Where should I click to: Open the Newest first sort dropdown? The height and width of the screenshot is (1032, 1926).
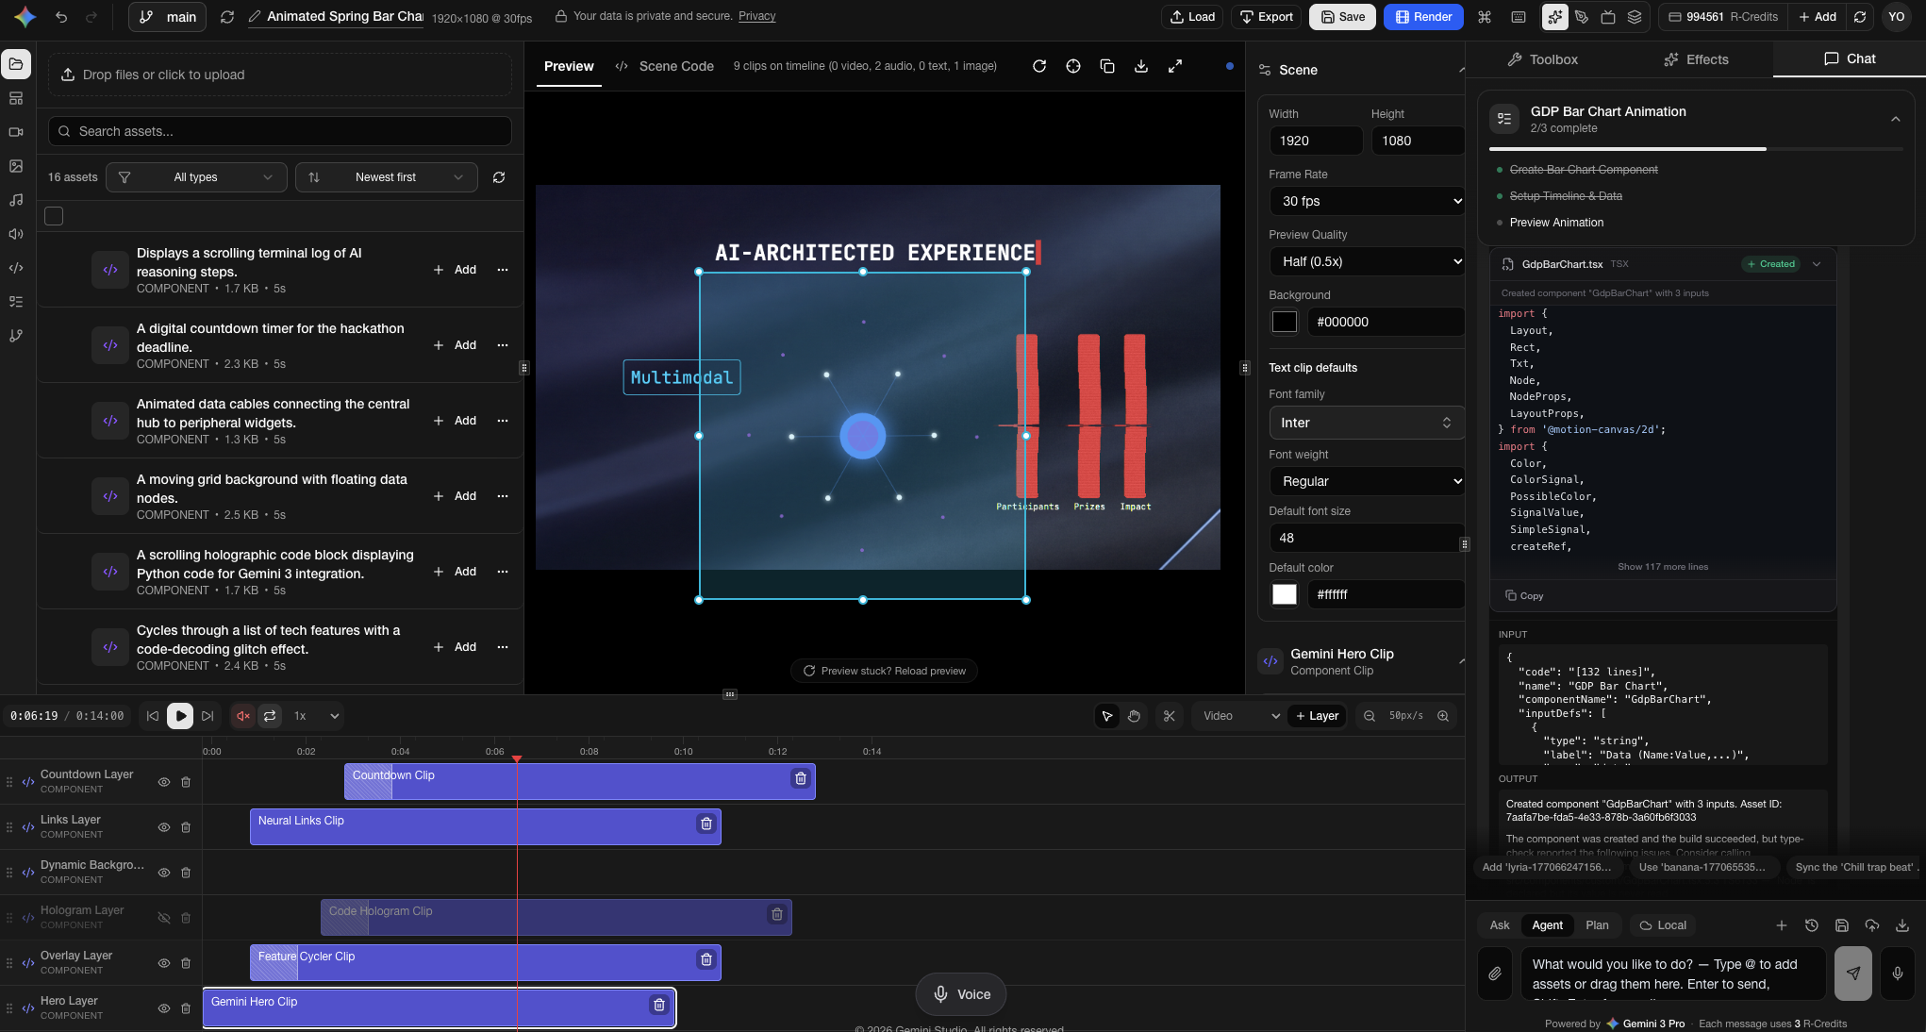pyautogui.click(x=386, y=177)
